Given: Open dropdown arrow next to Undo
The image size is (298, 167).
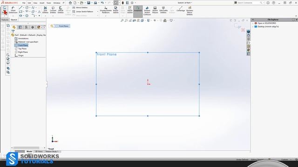Looking at the screenshot, I should [x=106, y=3].
